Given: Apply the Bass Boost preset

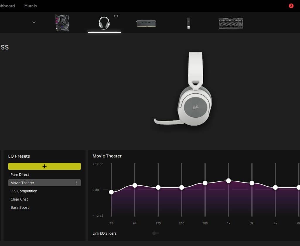Looking at the screenshot, I should pyautogui.click(x=20, y=207).
